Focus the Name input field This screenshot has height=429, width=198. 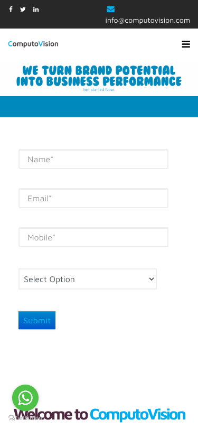click(x=93, y=159)
